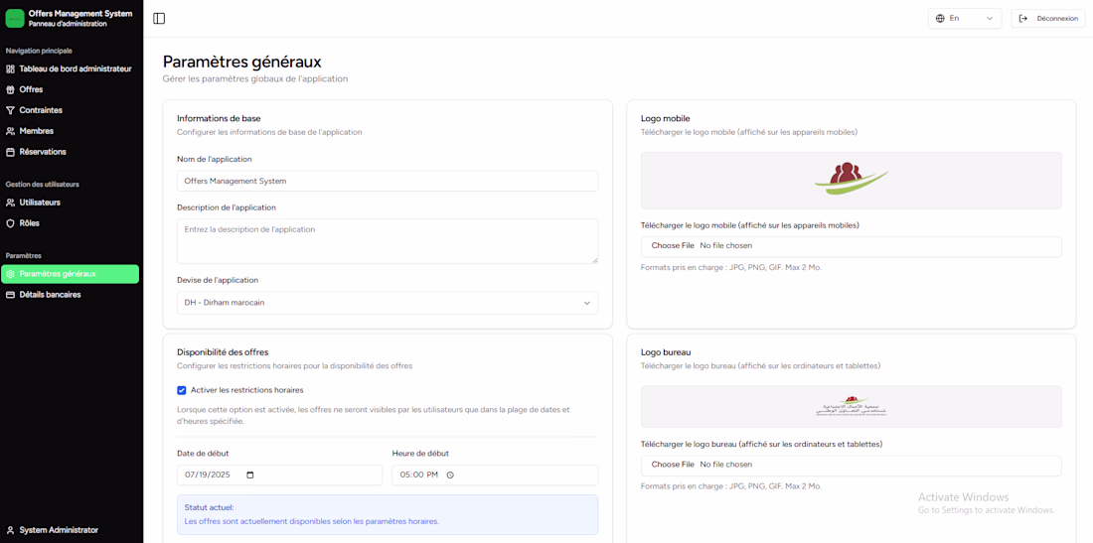This screenshot has width=1093, height=543.
Task: Click the Rôles shield icon
Action: tap(11, 223)
